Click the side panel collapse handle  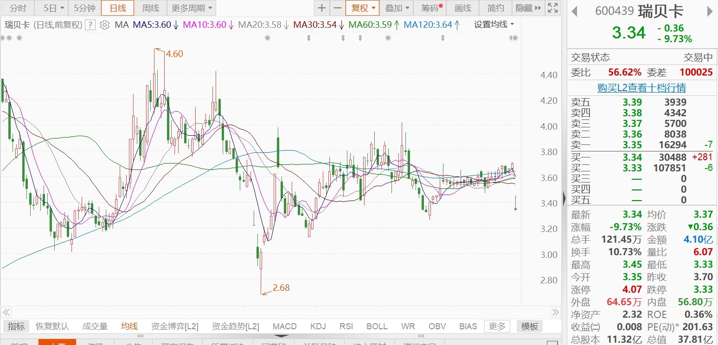564,198
